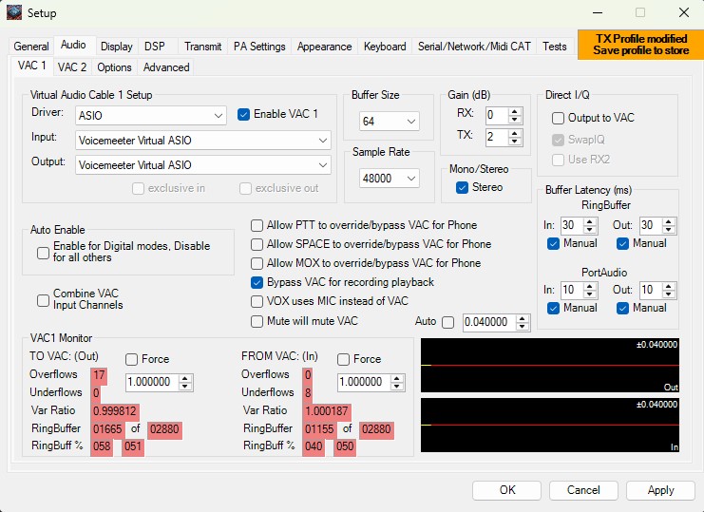Increase RingBuffer In latency value

[590, 221]
